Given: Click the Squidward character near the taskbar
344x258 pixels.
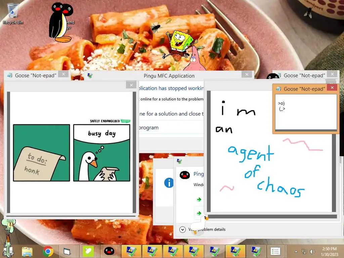Looking at the screenshot, I should [8, 238].
